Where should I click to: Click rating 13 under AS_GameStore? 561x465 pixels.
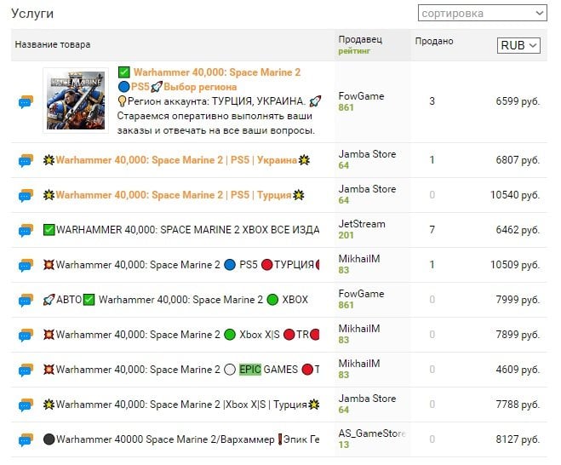(x=343, y=445)
